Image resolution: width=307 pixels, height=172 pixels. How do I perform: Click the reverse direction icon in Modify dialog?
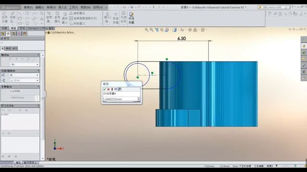pos(116,89)
